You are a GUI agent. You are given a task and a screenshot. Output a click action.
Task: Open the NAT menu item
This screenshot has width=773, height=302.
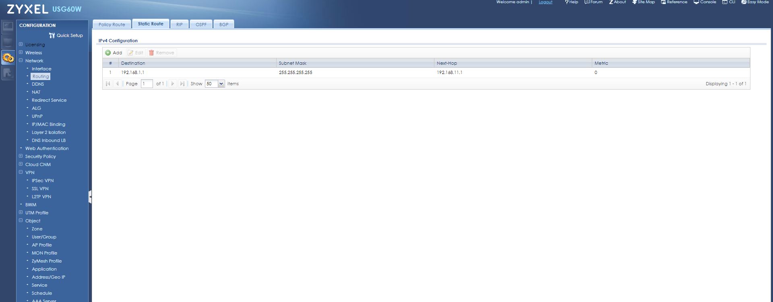(x=36, y=92)
